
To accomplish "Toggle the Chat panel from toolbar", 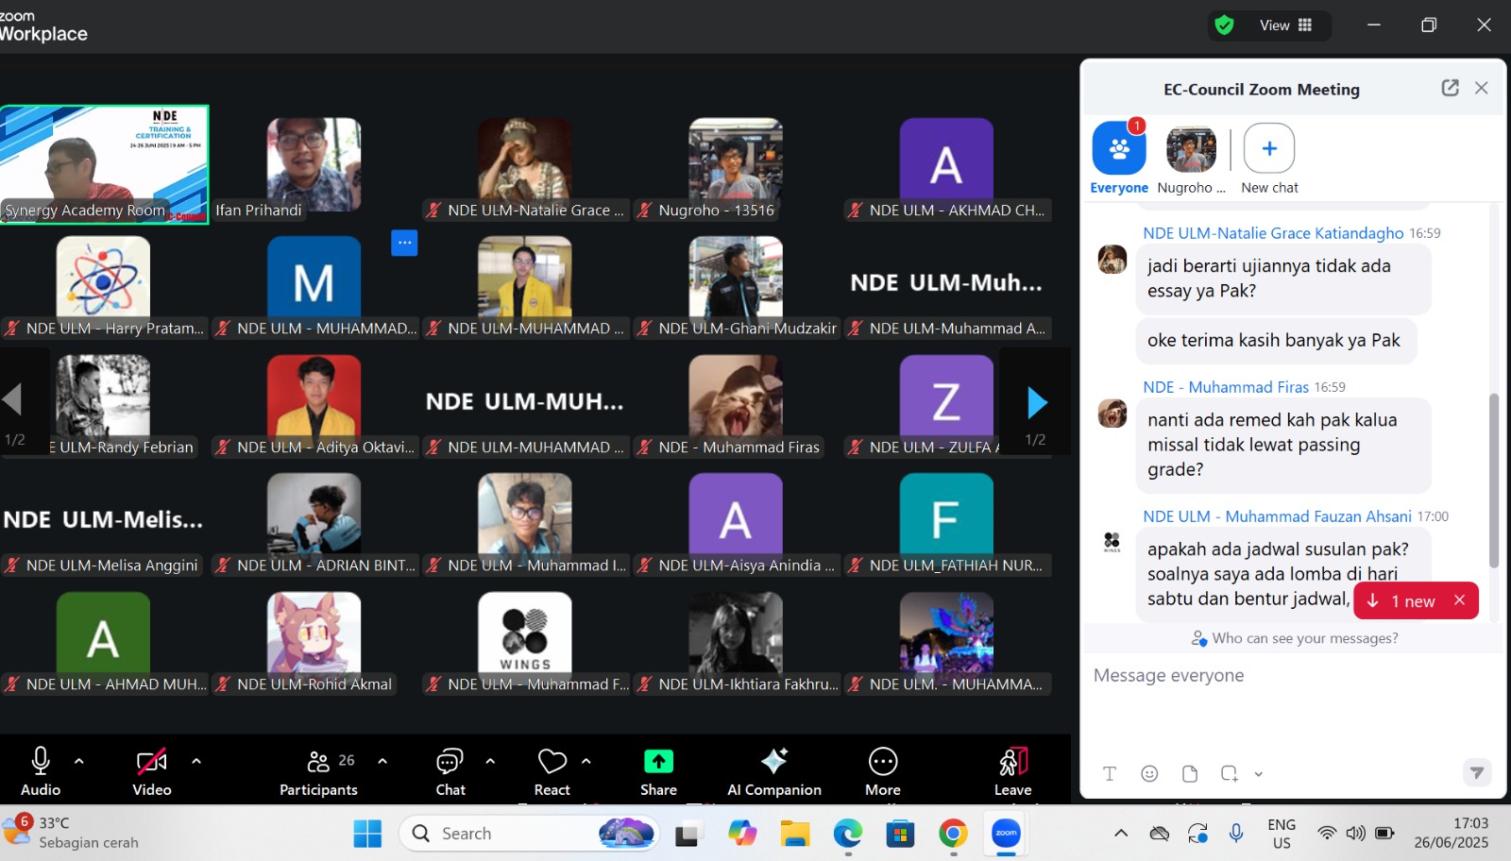I will [450, 761].
